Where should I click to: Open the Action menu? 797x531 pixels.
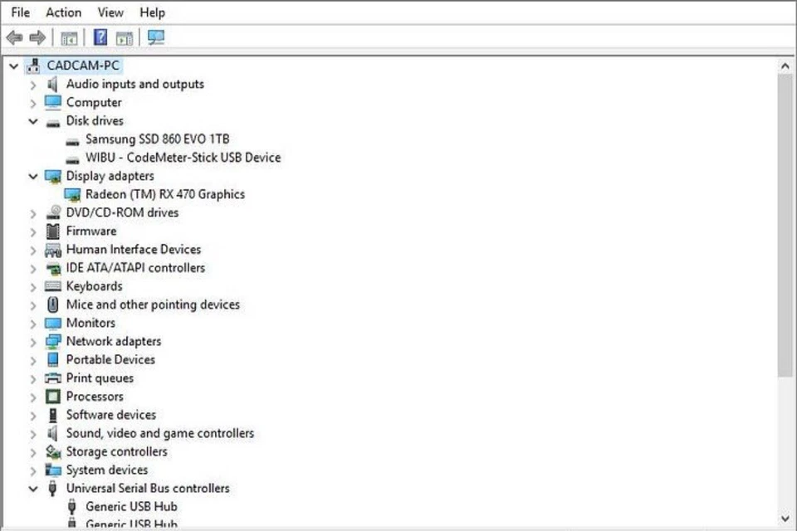pos(63,12)
